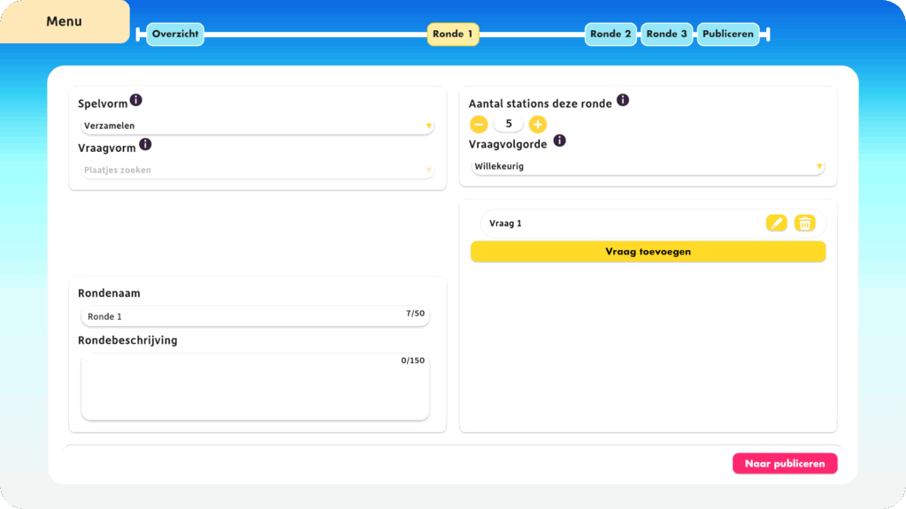Image resolution: width=906 pixels, height=509 pixels.
Task: Focus the Rondenaam text field
Action: tap(239, 316)
